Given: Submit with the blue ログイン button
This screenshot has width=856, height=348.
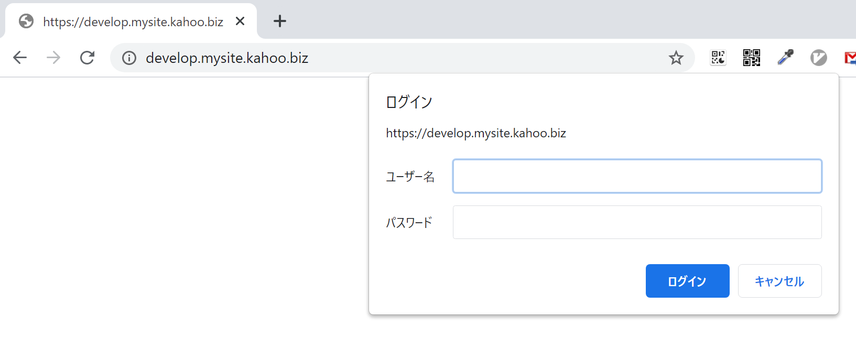Looking at the screenshot, I should [x=688, y=281].
